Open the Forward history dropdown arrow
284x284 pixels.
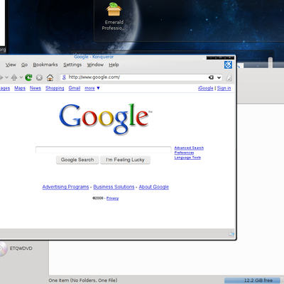(6, 77)
